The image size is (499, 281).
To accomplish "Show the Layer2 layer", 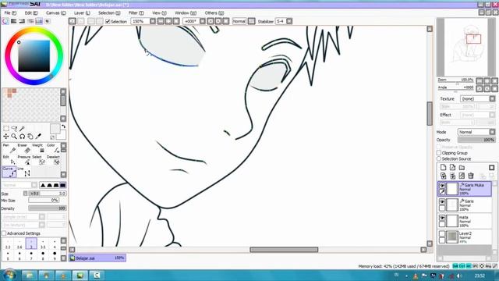I will click(442, 234).
